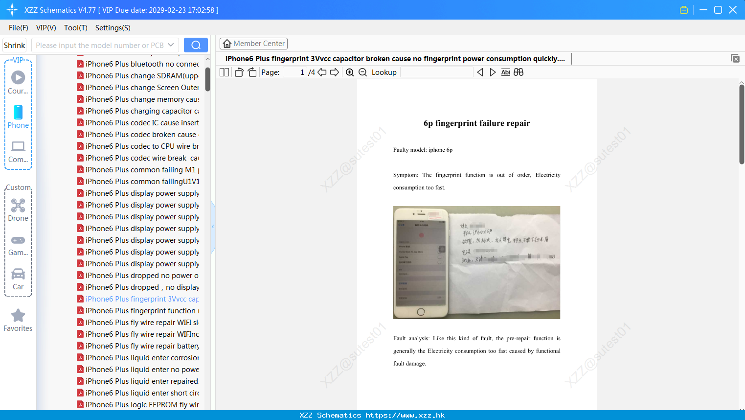Open the Computer category icon

(x=18, y=151)
